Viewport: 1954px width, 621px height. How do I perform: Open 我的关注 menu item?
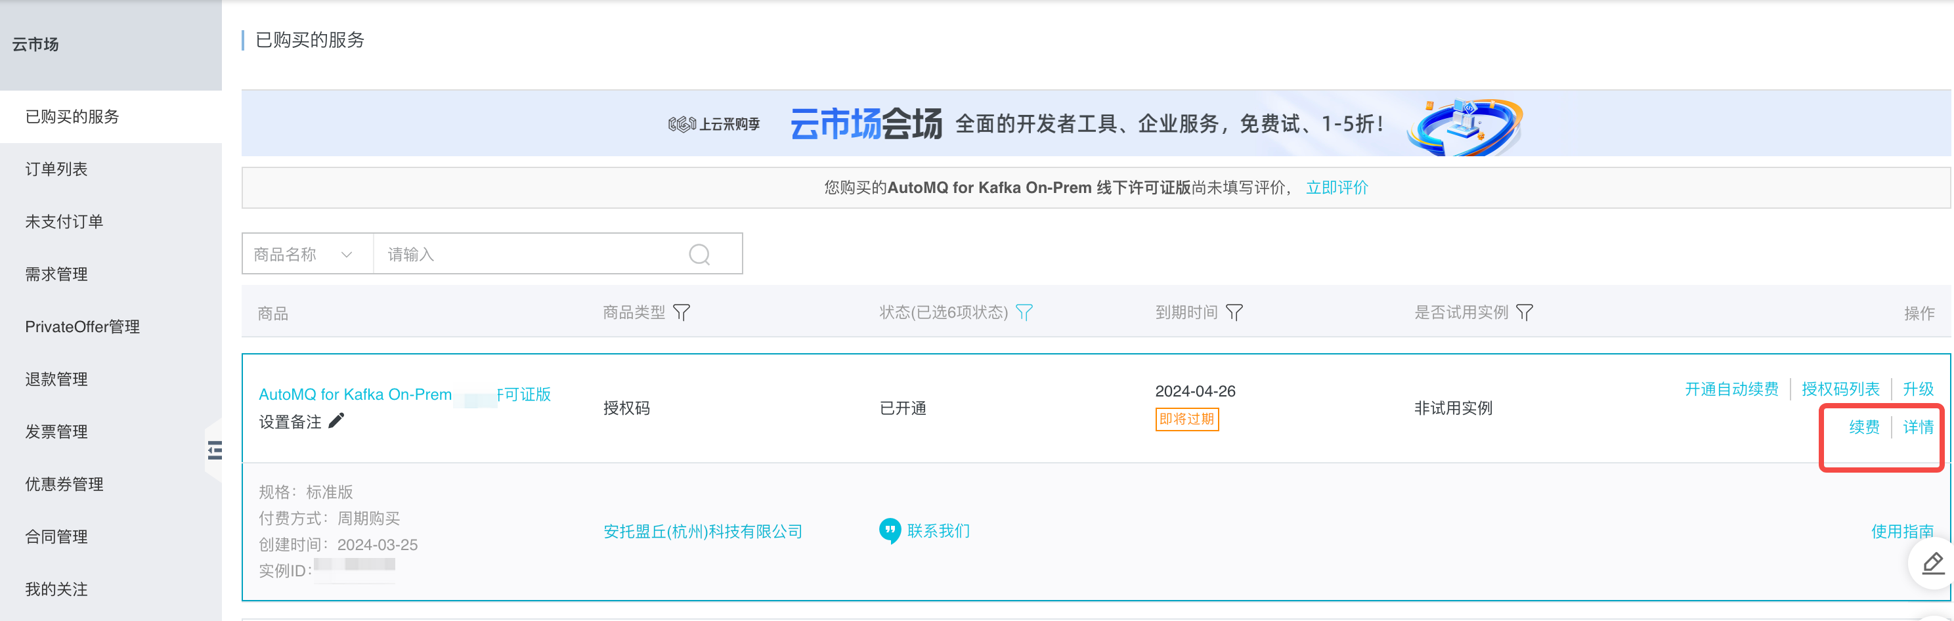coord(111,589)
